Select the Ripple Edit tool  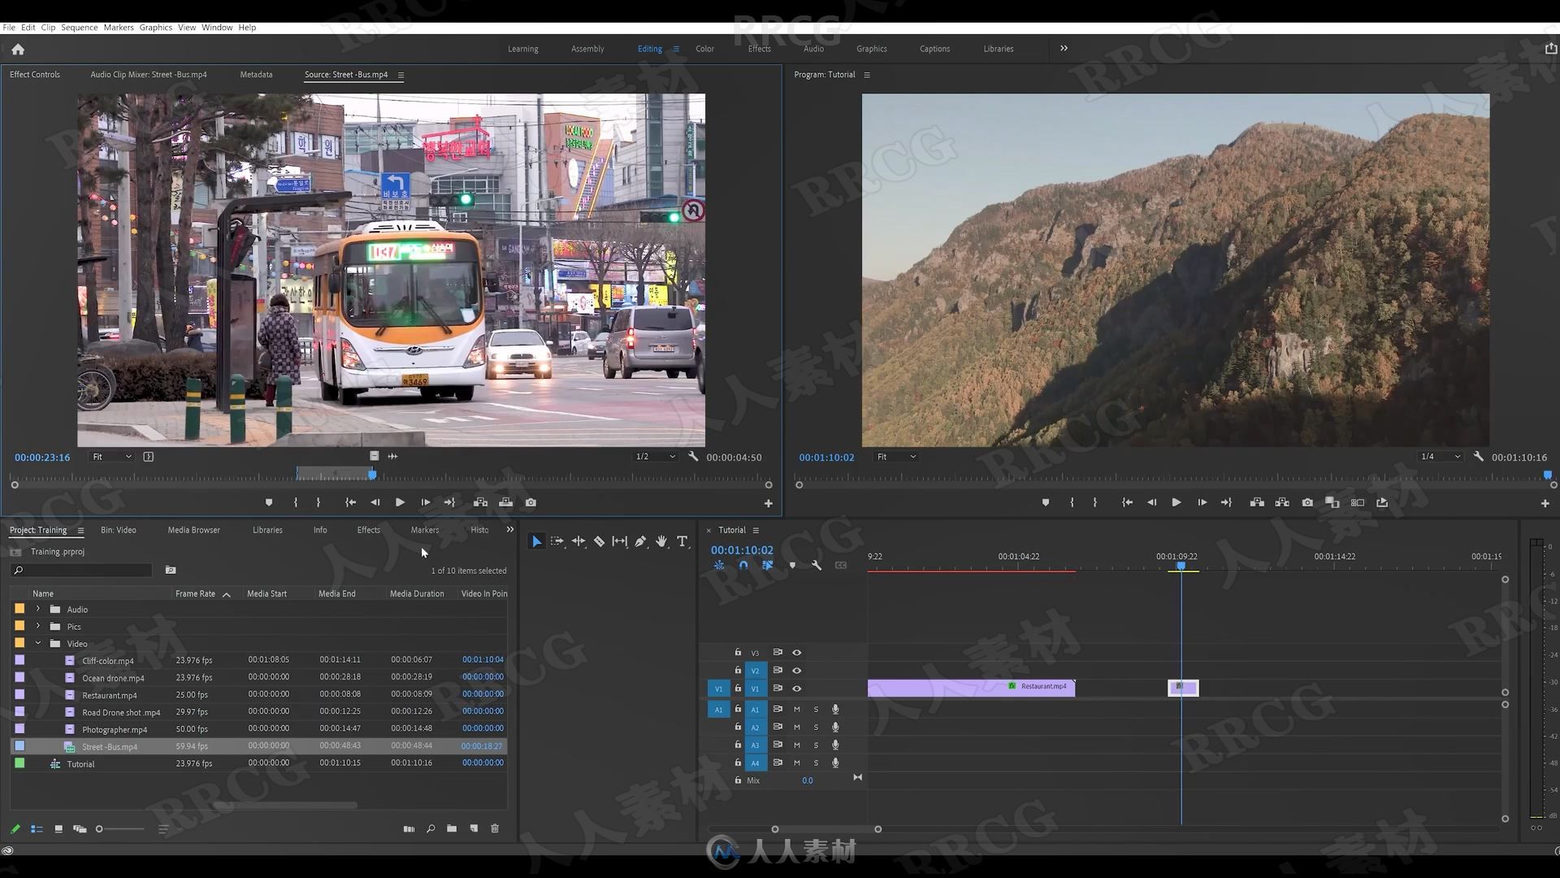click(x=578, y=541)
